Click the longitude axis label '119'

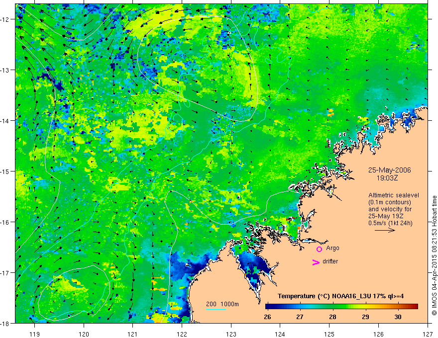pyautogui.click(x=35, y=334)
